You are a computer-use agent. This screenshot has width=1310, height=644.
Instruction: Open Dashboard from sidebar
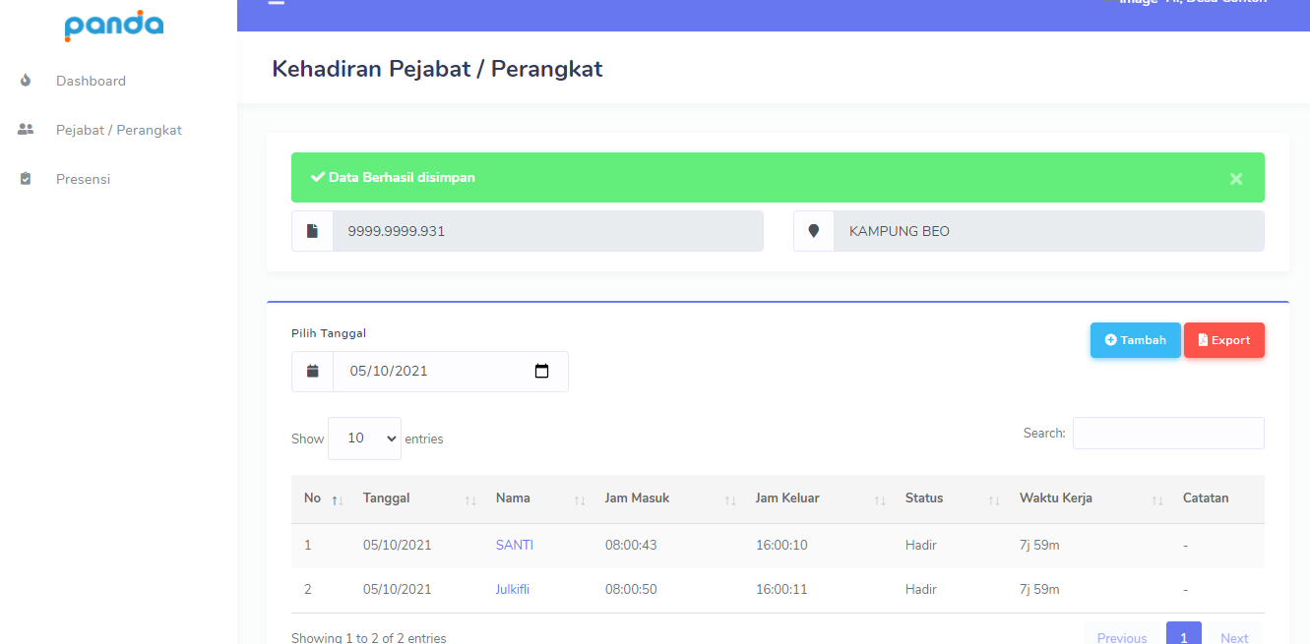point(91,81)
